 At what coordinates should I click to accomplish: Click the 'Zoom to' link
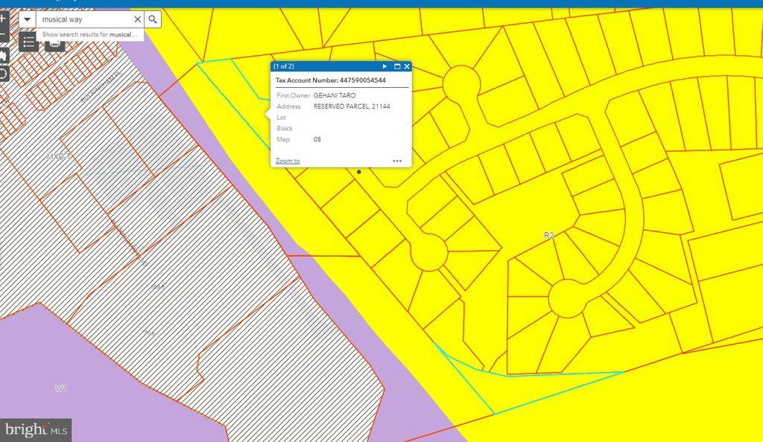288,161
